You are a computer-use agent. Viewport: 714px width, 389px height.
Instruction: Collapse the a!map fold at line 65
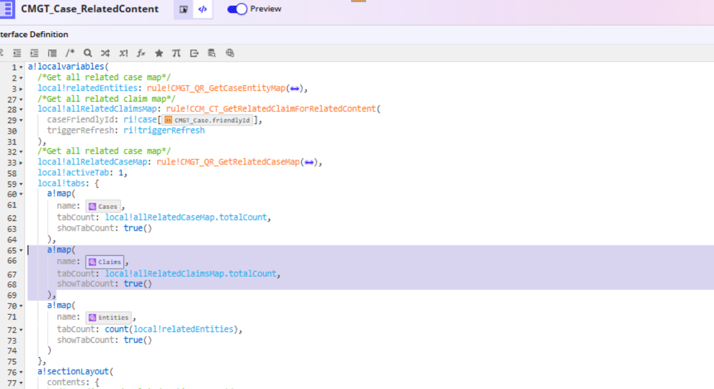[x=21, y=250]
